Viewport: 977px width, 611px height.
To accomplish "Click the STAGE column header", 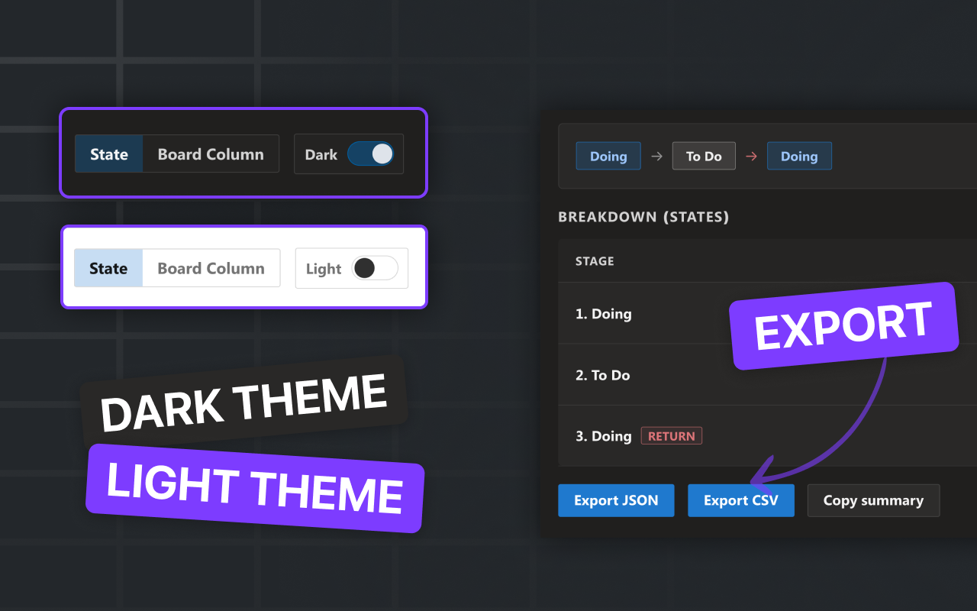I will pyautogui.click(x=595, y=260).
